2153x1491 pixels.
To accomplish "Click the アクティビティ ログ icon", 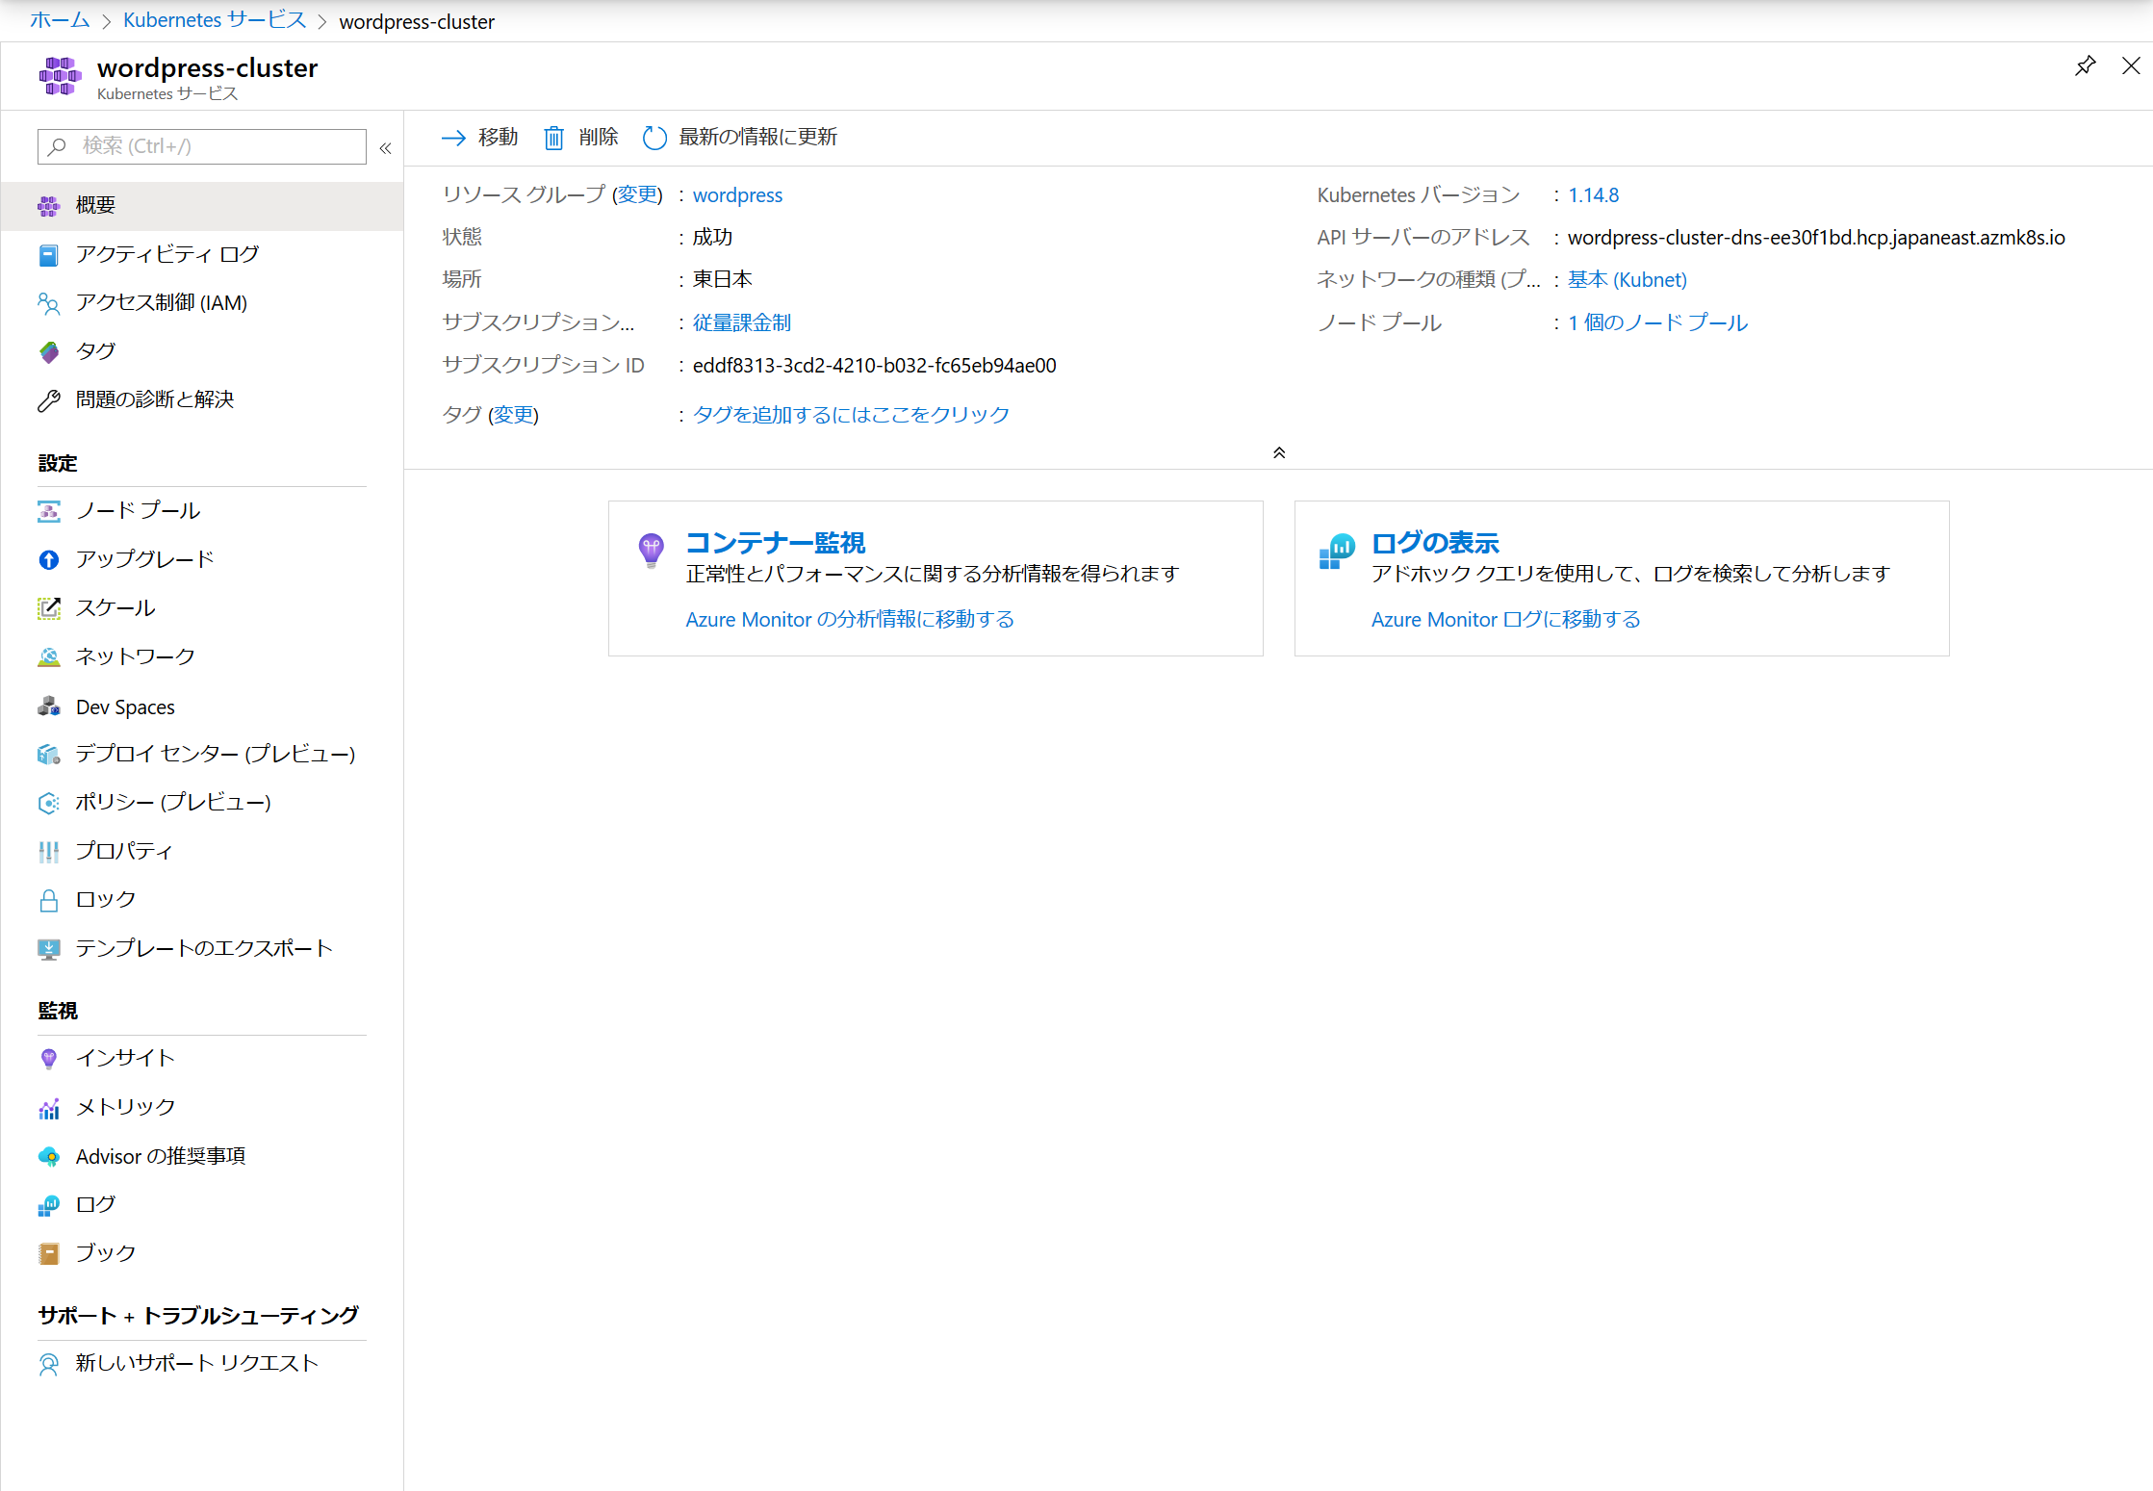I will pos(49,255).
